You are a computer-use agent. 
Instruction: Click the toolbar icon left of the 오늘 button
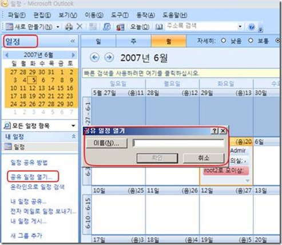point(121,27)
